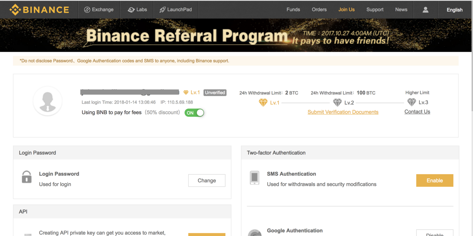Viewport: 473px width, 236px height.
Task: Click the 24h Withdrawal Limit 2 BTC text
Action: (x=269, y=93)
